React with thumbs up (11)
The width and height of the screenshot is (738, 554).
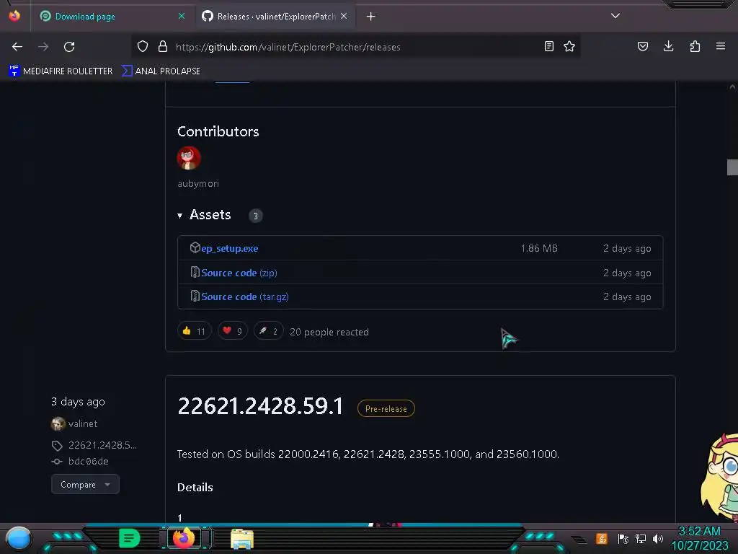click(x=194, y=331)
